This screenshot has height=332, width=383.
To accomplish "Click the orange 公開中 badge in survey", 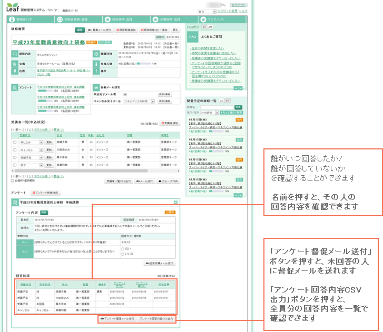I will point(170,213).
